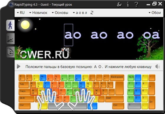Click the numpad 0 gray key

click(134, 106)
